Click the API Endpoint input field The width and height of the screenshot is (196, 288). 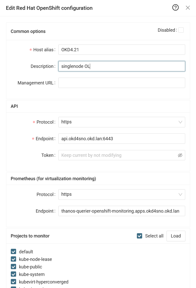tap(122, 139)
